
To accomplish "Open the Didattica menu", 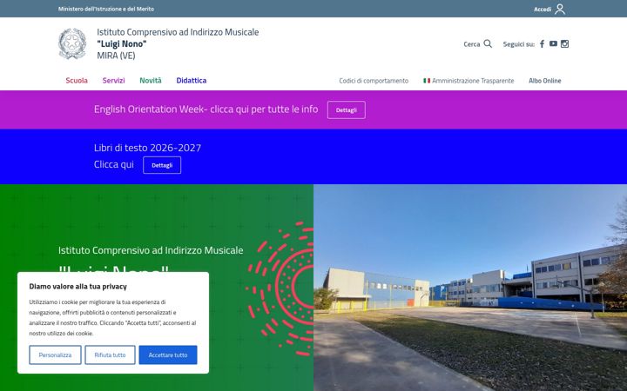I will (x=192, y=81).
